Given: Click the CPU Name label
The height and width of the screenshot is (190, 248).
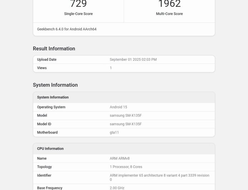Looking at the screenshot, I should click(42, 158).
